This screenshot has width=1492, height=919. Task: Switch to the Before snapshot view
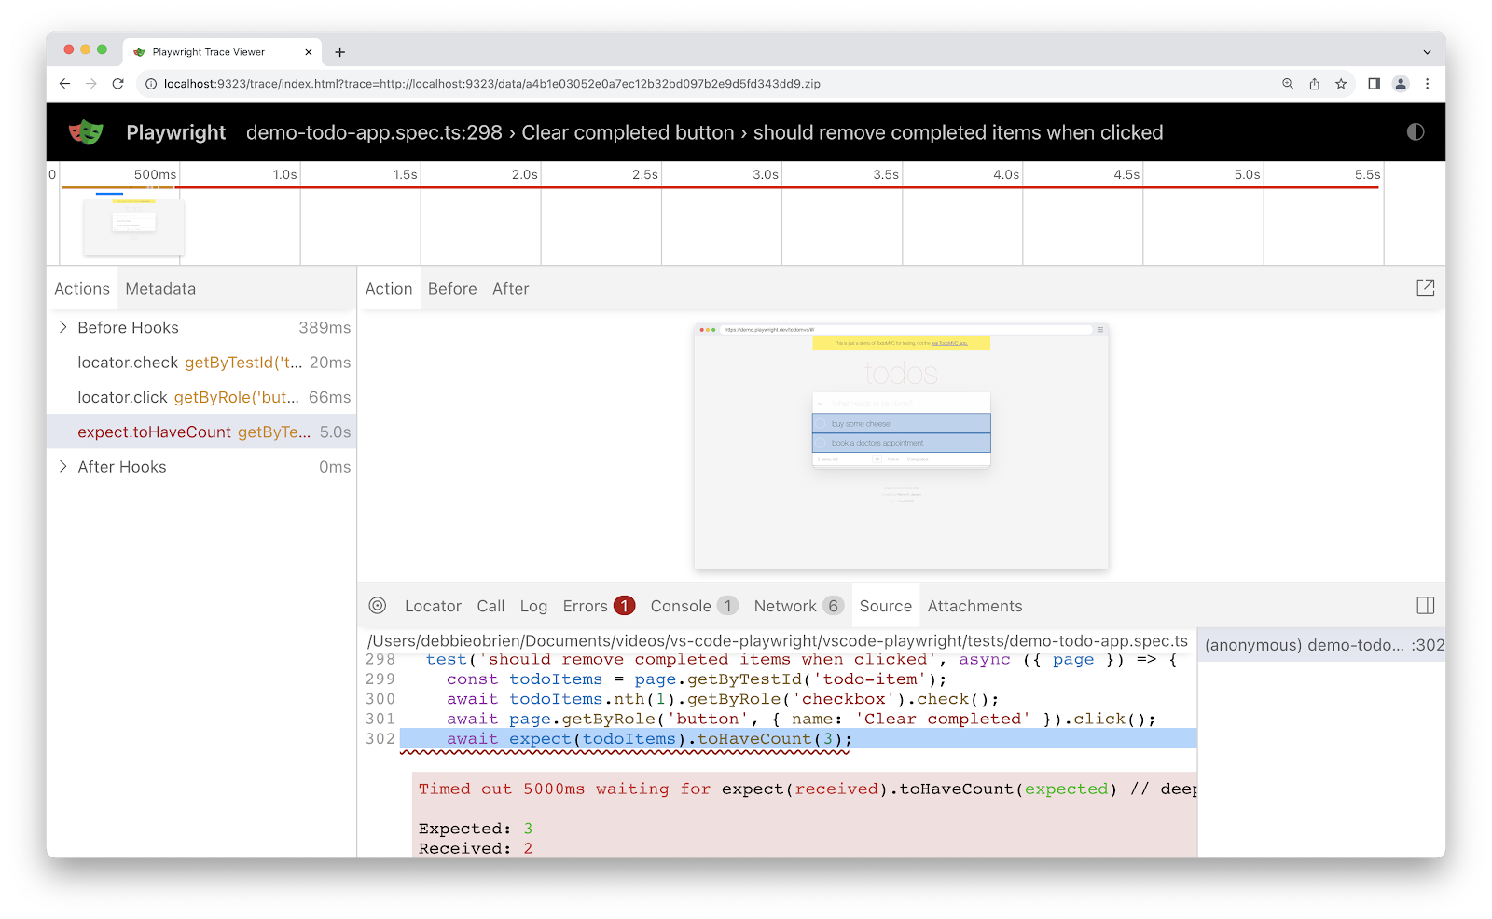coord(452,288)
